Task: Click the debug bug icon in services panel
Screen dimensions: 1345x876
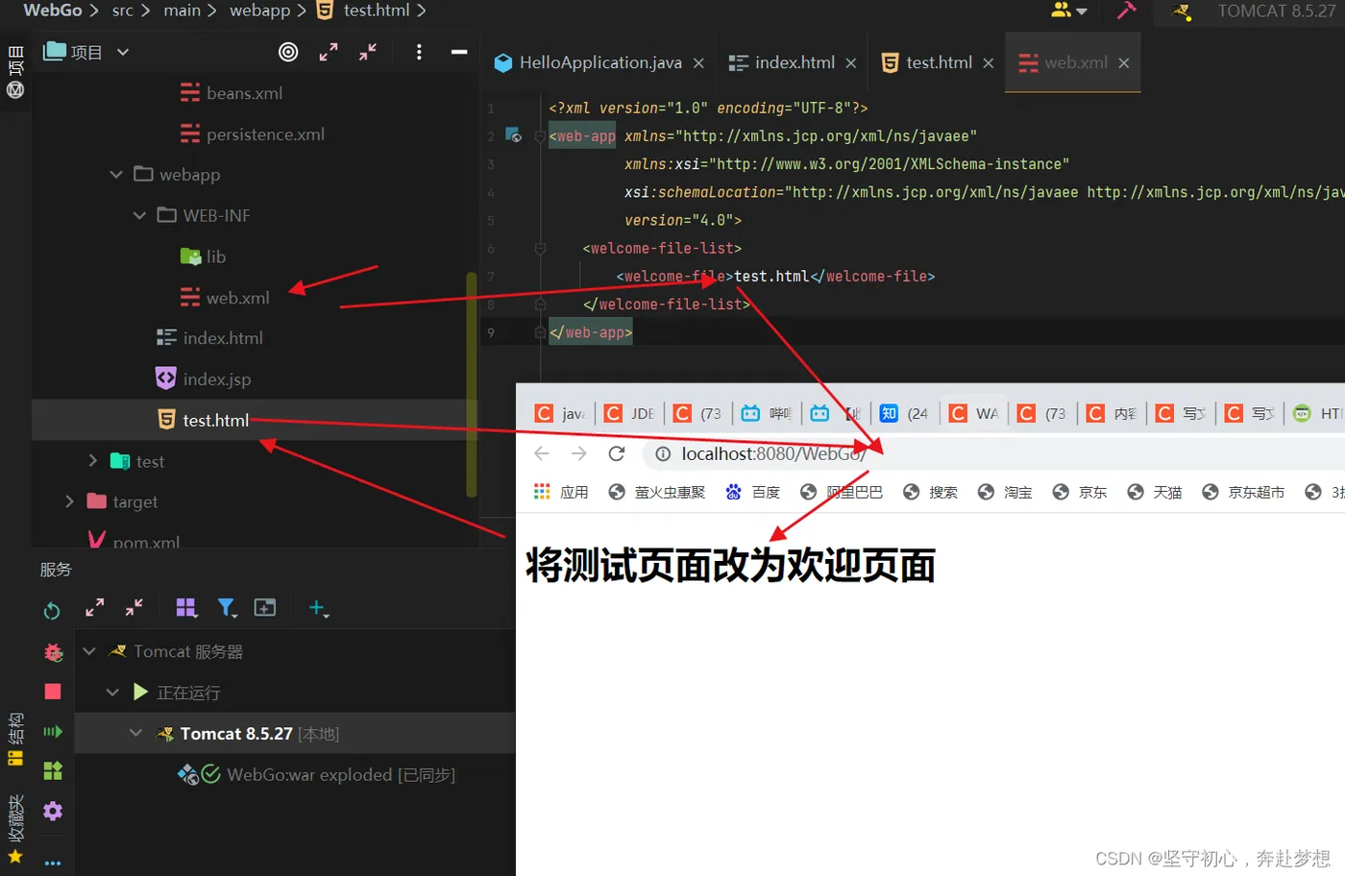Action: [x=53, y=653]
